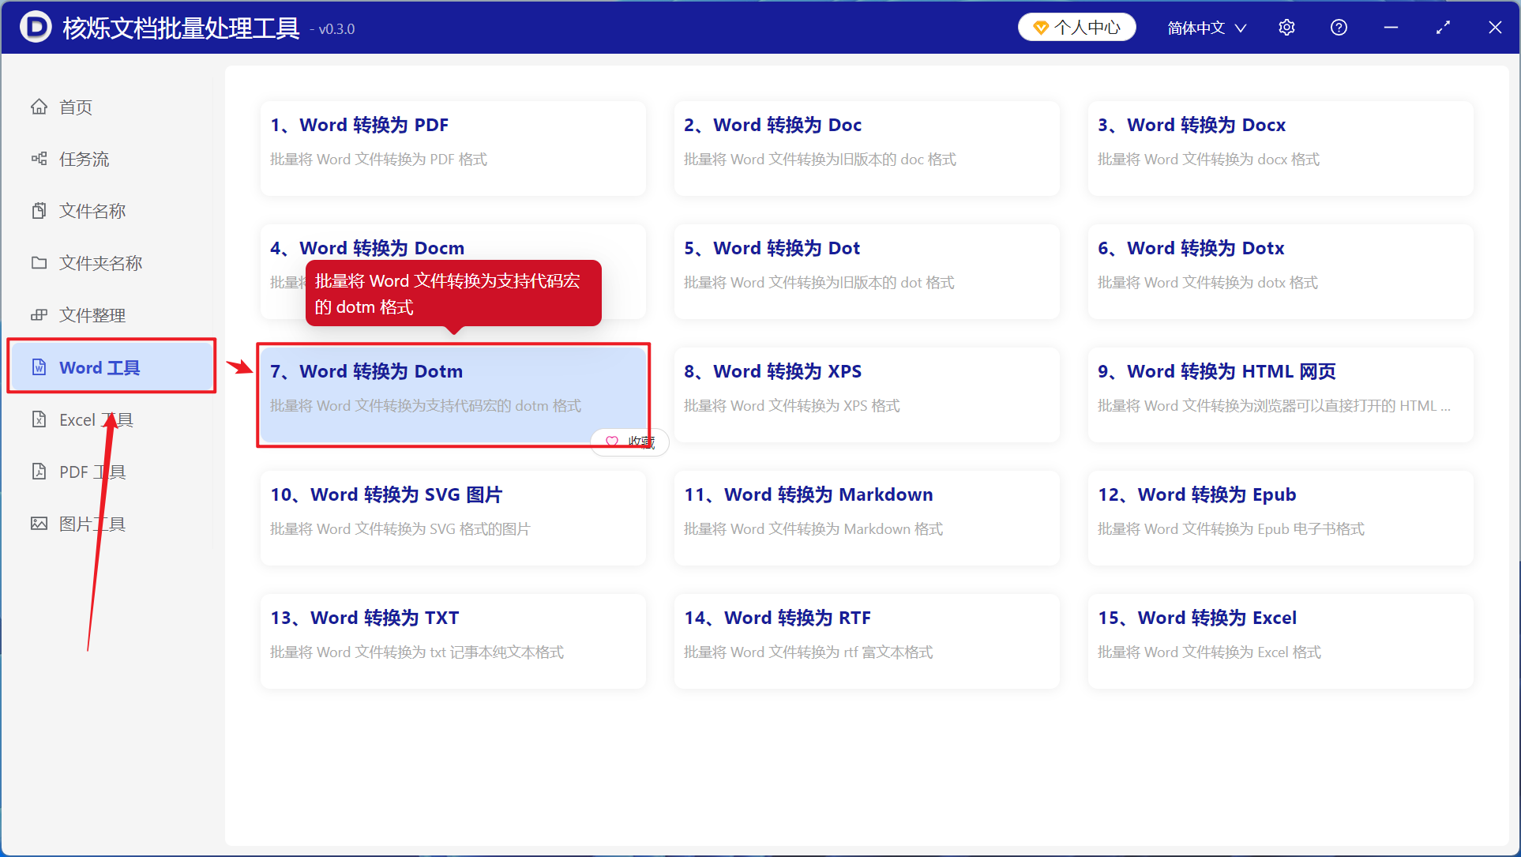The image size is (1521, 857).
Task: Minimize the application window
Action: (1391, 28)
